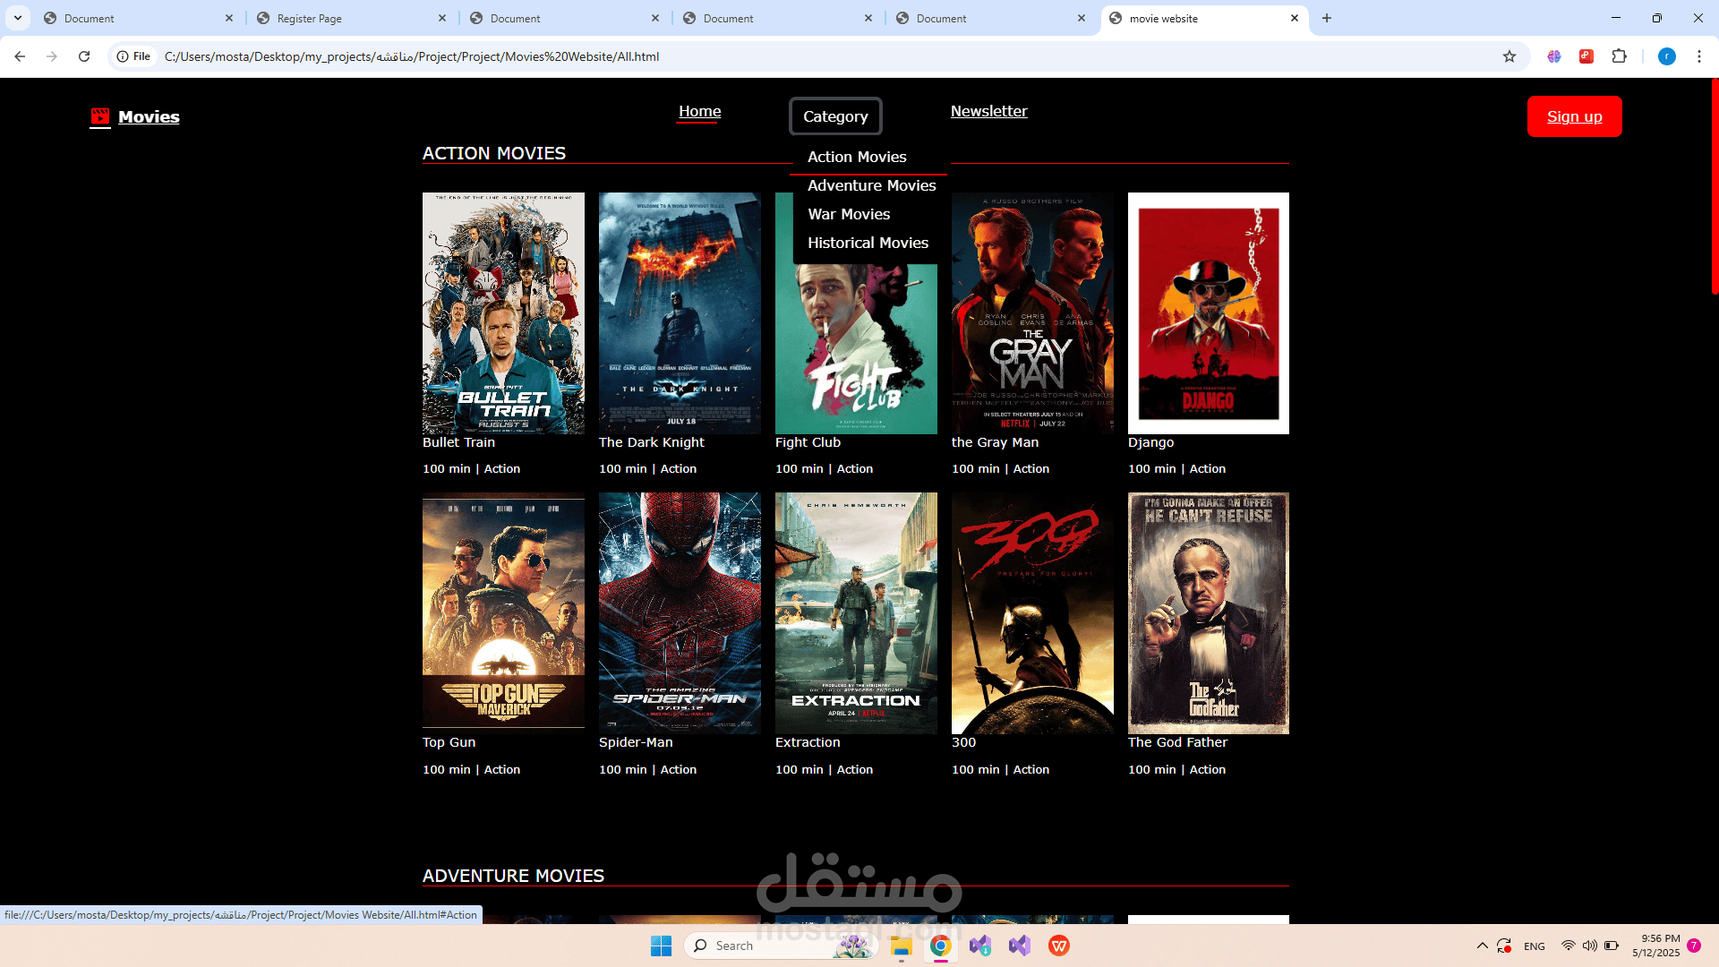Select Adventure Movies from the Category menu
This screenshot has height=967, width=1719.
click(871, 185)
